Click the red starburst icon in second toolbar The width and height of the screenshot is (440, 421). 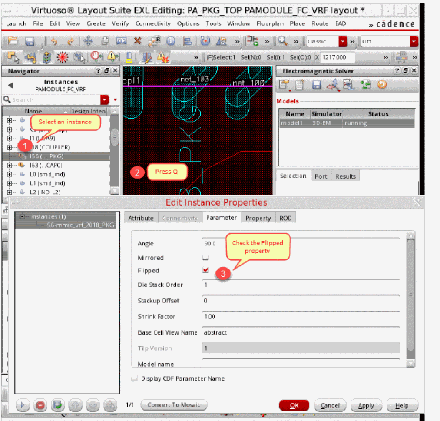[63, 57]
